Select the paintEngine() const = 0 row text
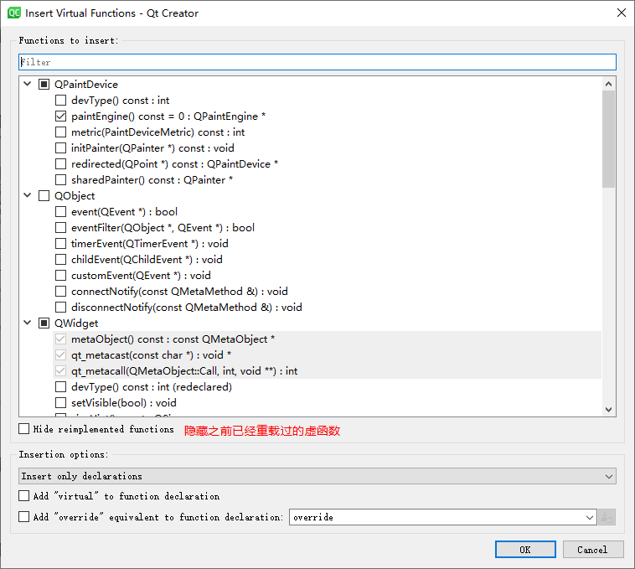The image size is (635, 569). tap(168, 116)
